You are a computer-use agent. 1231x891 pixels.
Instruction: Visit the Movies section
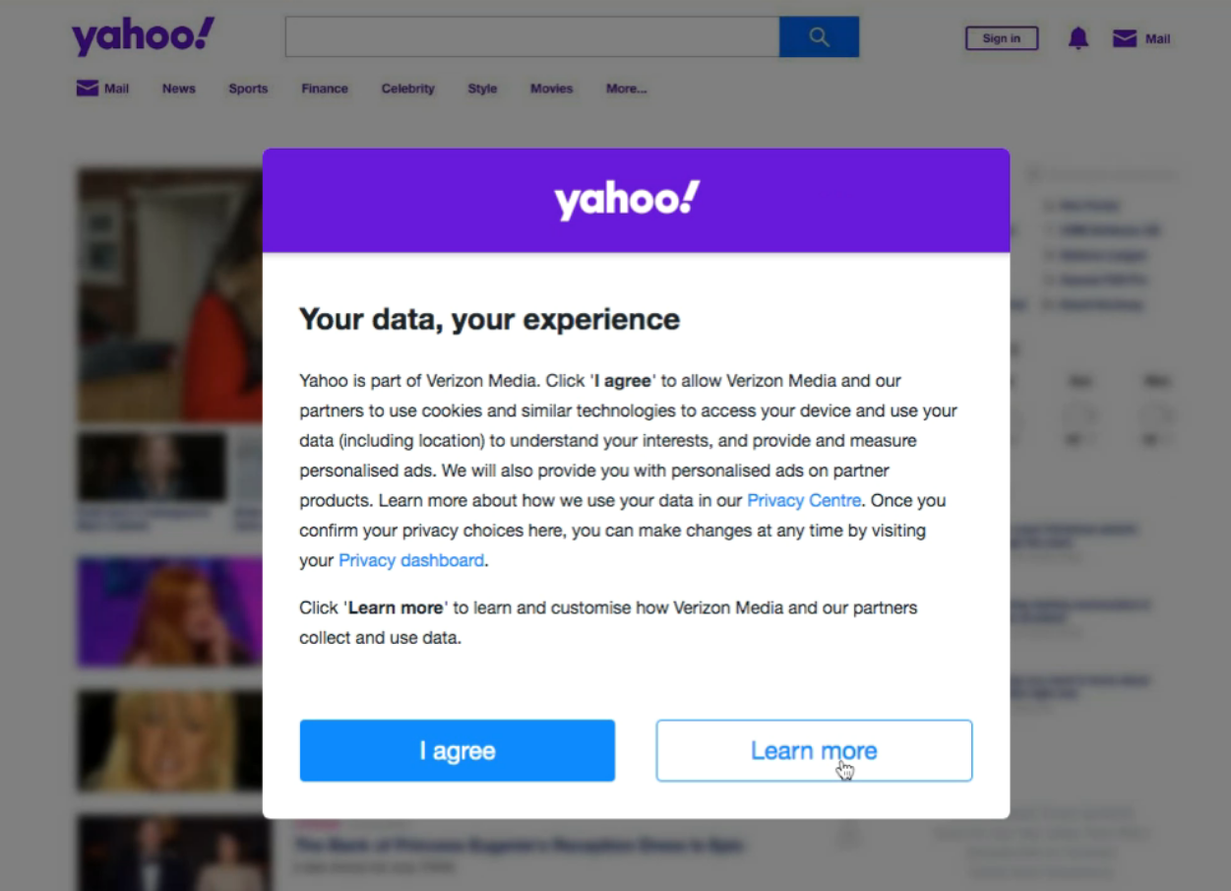point(551,89)
